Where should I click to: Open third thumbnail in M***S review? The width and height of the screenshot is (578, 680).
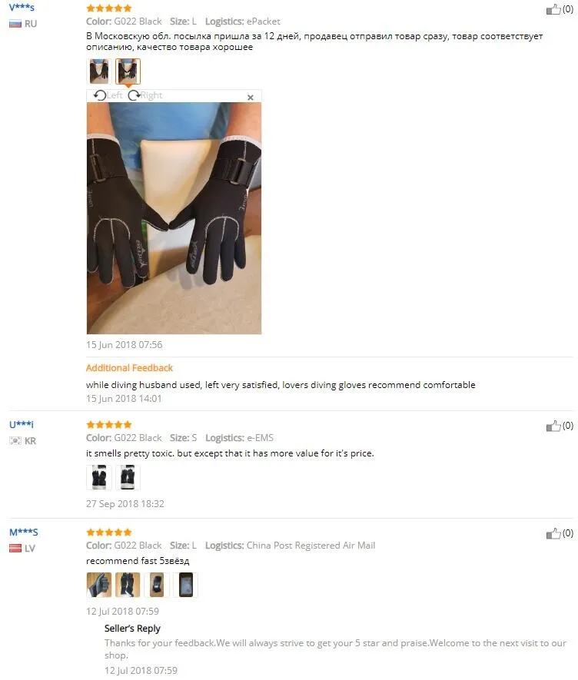click(x=157, y=585)
